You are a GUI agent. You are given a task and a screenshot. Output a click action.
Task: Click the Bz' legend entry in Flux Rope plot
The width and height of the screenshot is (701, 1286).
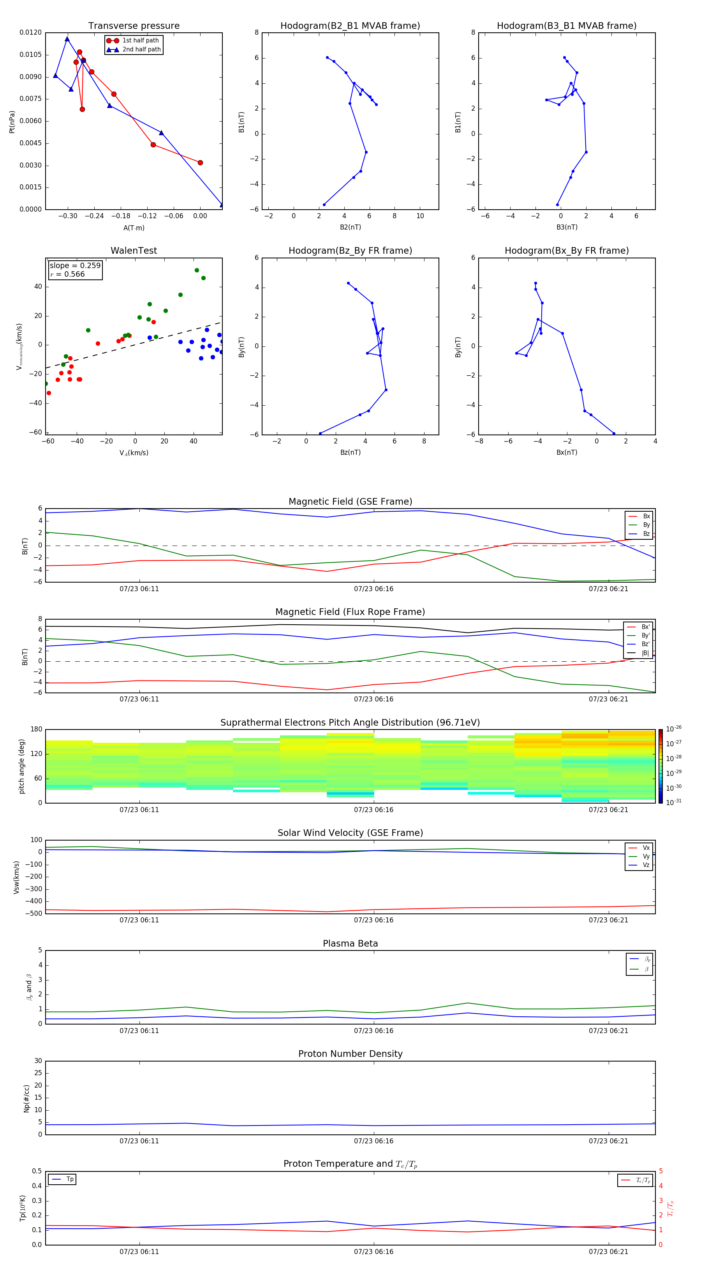pyautogui.click(x=638, y=644)
